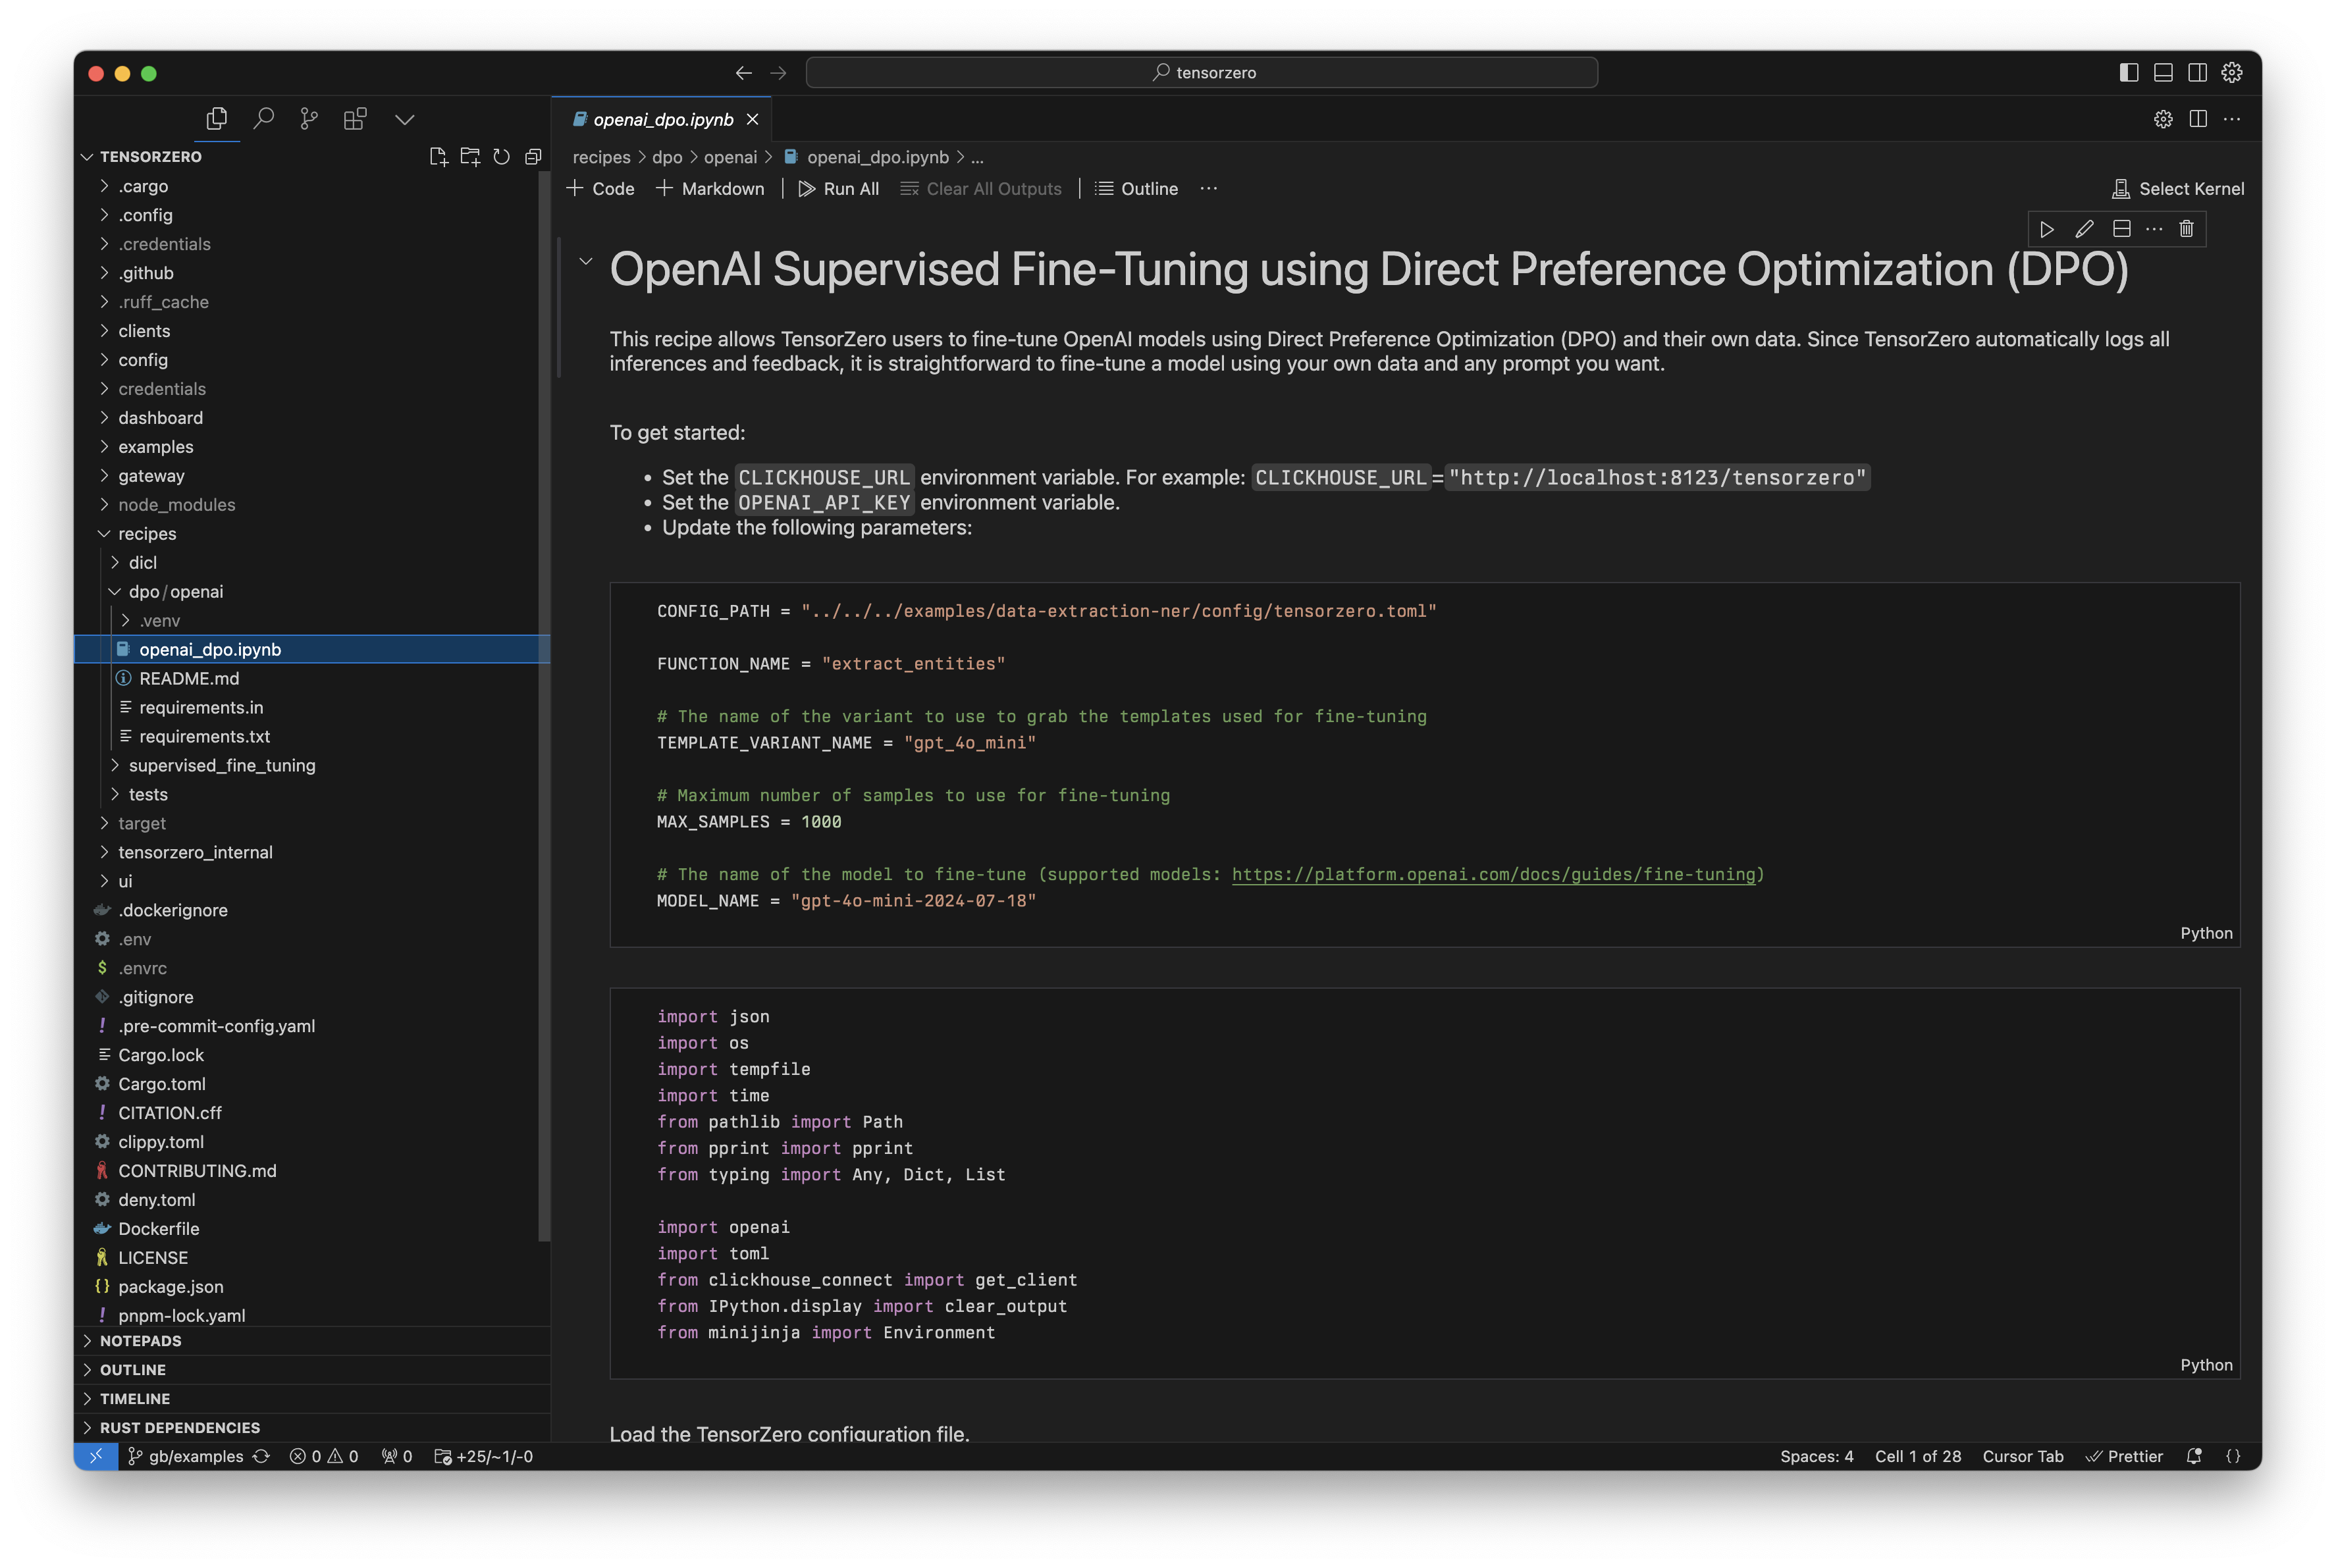The image size is (2336, 1568).
Task: Click the New File icon in explorer
Action: tap(438, 156)
